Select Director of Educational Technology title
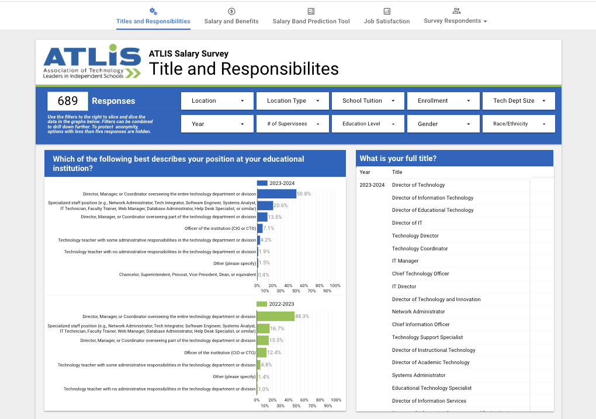 click(432, 210)
